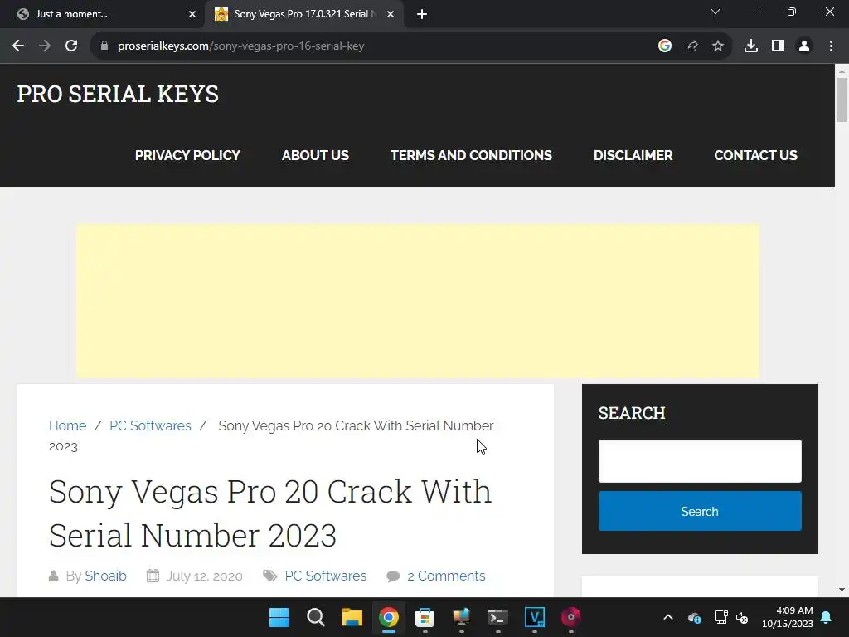Click the article title 'Sony Vegas Pro 20 Crack'

tap(270, 513)
